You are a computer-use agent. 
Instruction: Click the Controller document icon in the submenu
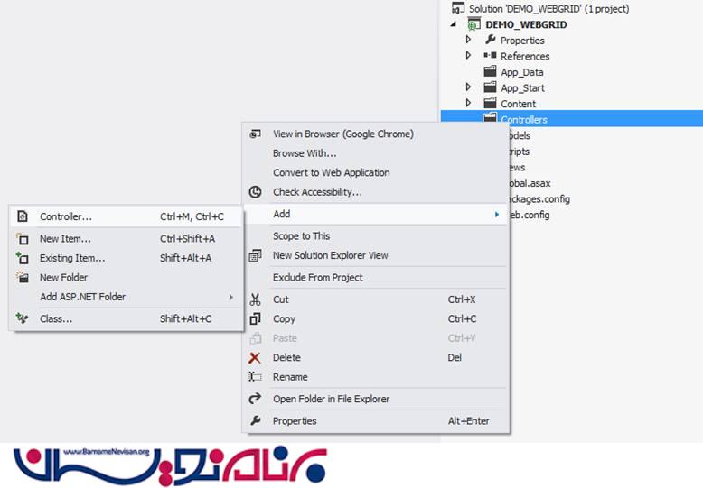[23, 216]
